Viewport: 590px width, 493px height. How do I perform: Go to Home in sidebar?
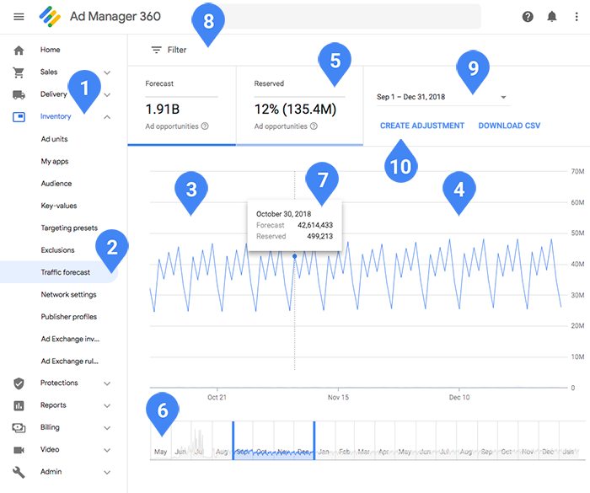coord(50,50)
